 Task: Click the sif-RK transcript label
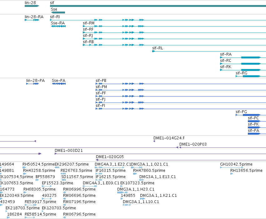(226, 67)
